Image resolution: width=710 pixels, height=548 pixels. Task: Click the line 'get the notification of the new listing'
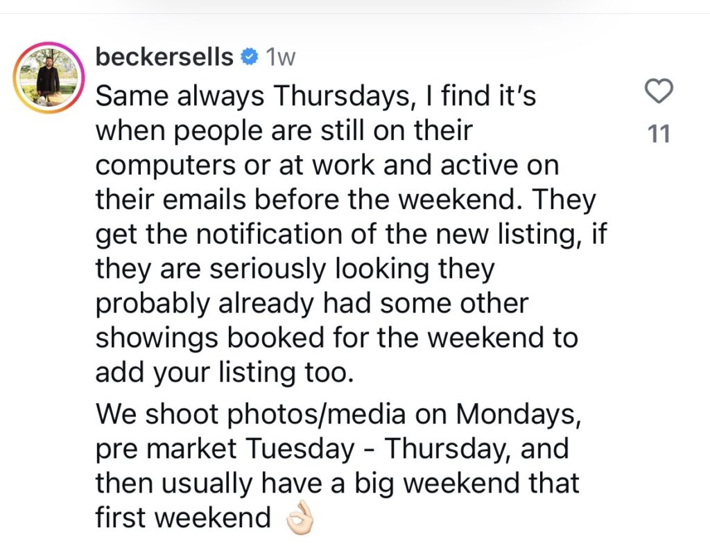tap(351, 234)
